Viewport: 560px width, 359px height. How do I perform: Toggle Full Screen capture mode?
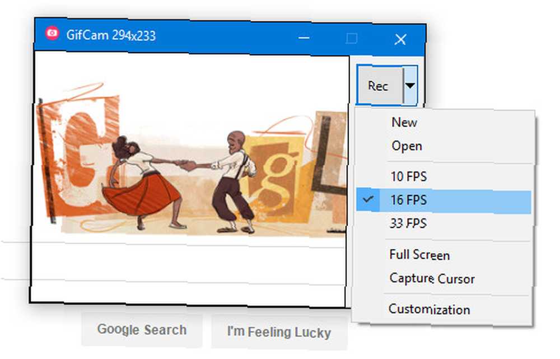(442, 255)
